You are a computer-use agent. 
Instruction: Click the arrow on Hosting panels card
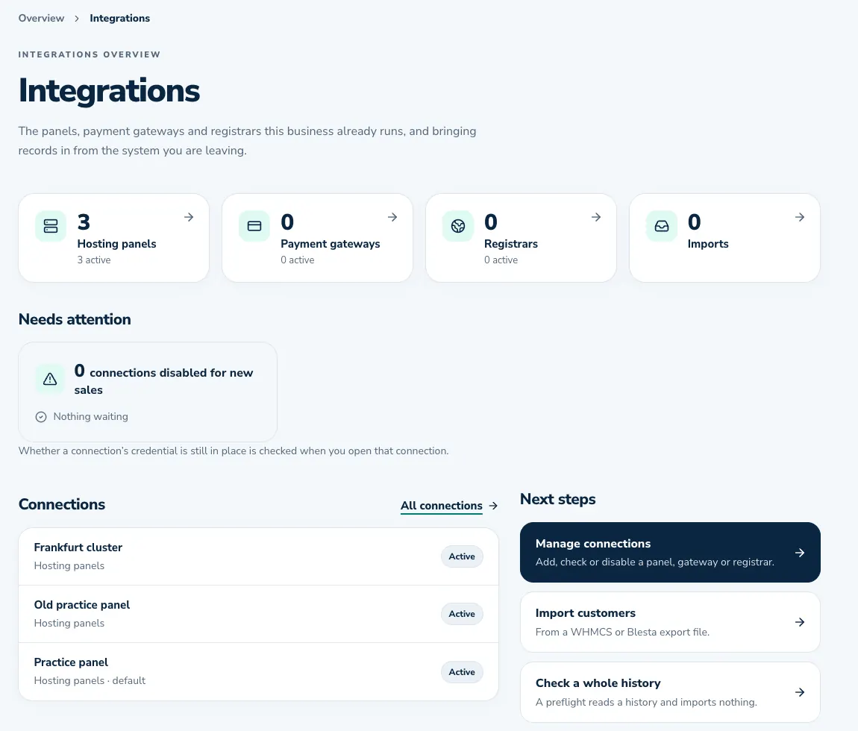click(x=189, y=217)
